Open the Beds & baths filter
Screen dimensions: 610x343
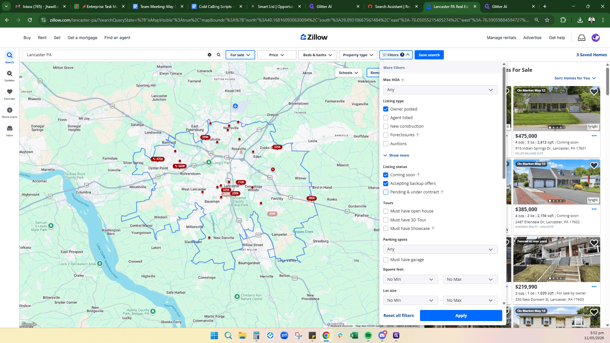(x=317, y=55)
